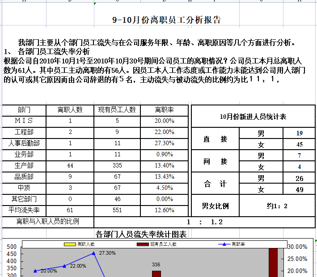Click the '合 计' category cell
This screenshot has width=317, height=277.
point(215,184)
